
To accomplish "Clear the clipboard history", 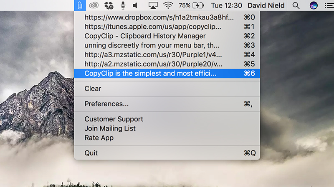I will [x=167, y=89].
